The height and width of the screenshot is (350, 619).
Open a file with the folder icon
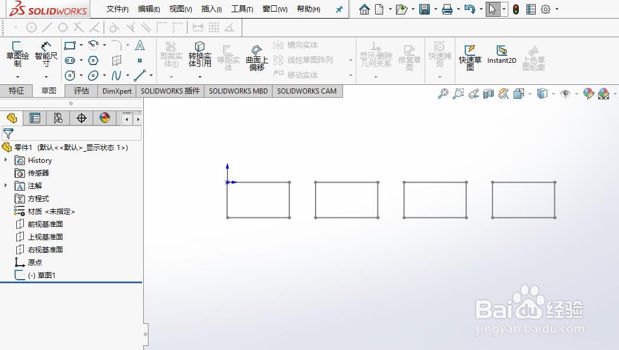(401, 9)
